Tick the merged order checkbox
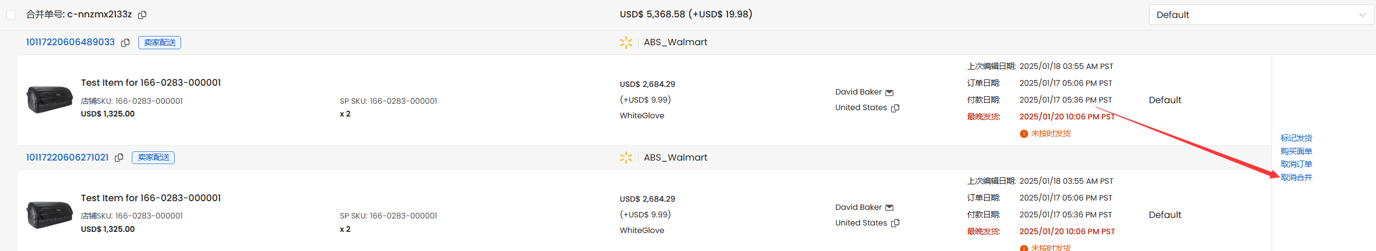This screenshot has width=1376, height=251. click(x=11, y=14)
